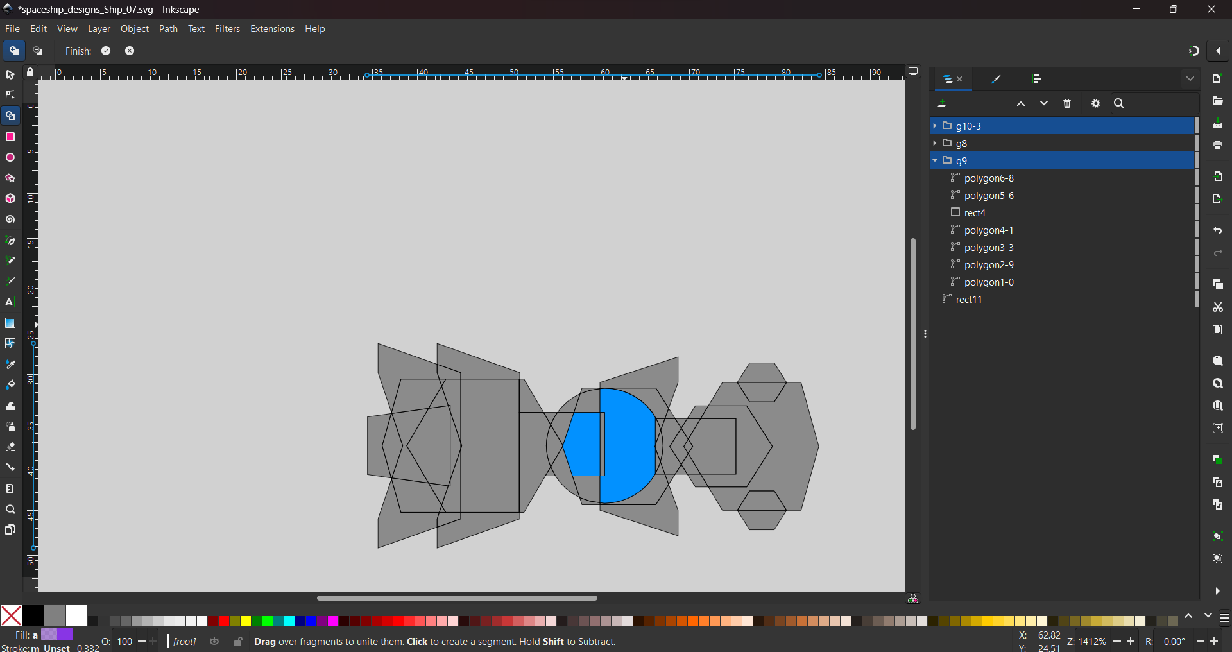The width and height of the screenshot is (1232, 652).
Task: Expand the g8 group
Action: click(935, 144)
